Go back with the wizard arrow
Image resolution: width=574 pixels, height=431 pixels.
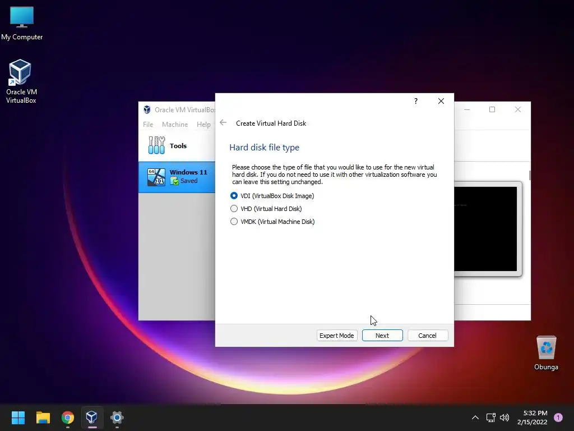coord(223,123)
